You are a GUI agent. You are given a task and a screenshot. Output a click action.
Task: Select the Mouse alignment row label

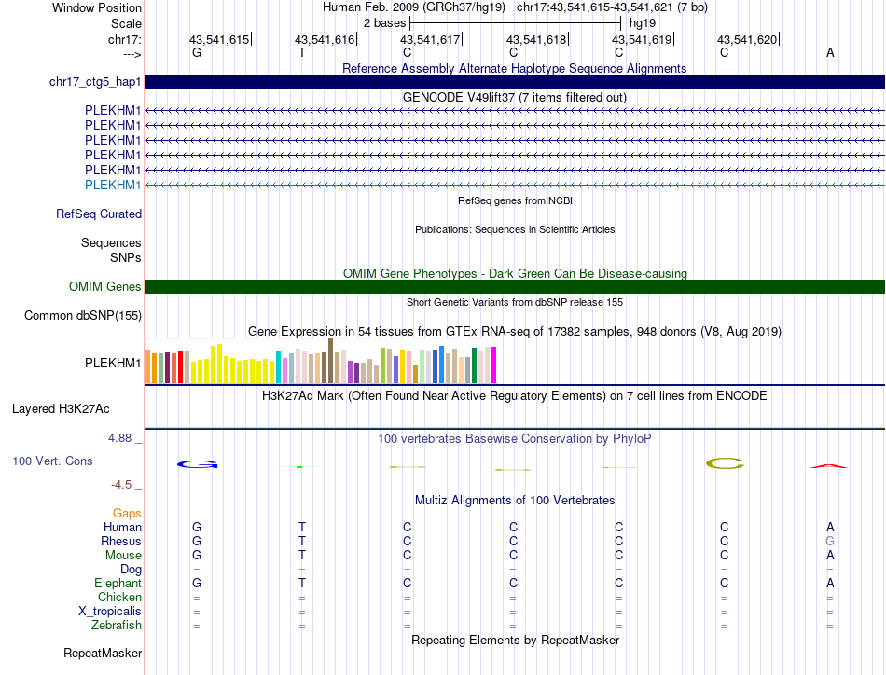pyautogui.click(x=123, y=556)
